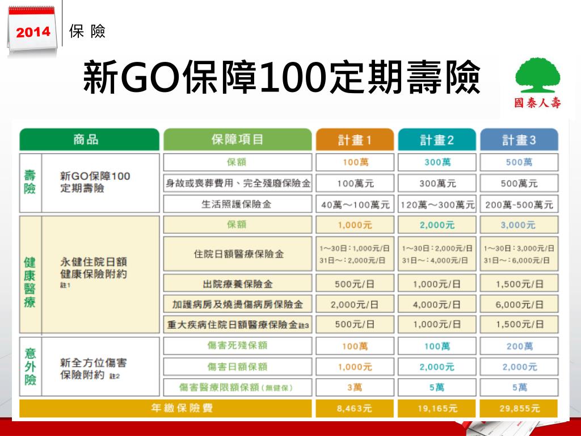This screenshot has height=436, width=581.
Task: Click 計畫2 cell reading 1～30日:2,000元/日
Action: (x=437, y=254)
